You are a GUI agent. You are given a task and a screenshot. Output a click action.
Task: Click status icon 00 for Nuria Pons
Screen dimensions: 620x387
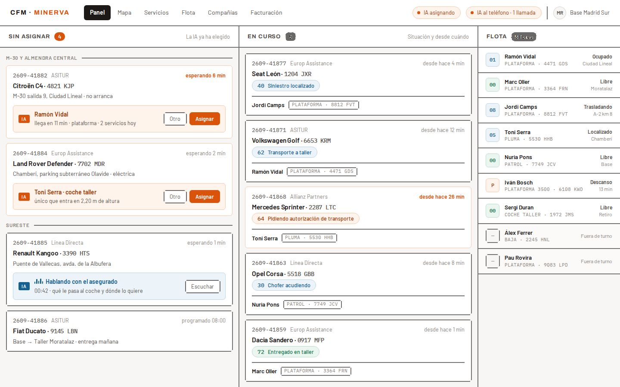click(493, 160)
